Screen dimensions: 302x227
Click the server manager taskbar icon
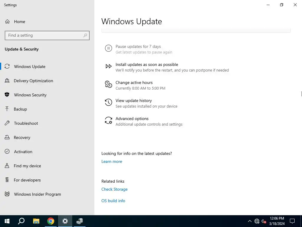pos(80,221)
